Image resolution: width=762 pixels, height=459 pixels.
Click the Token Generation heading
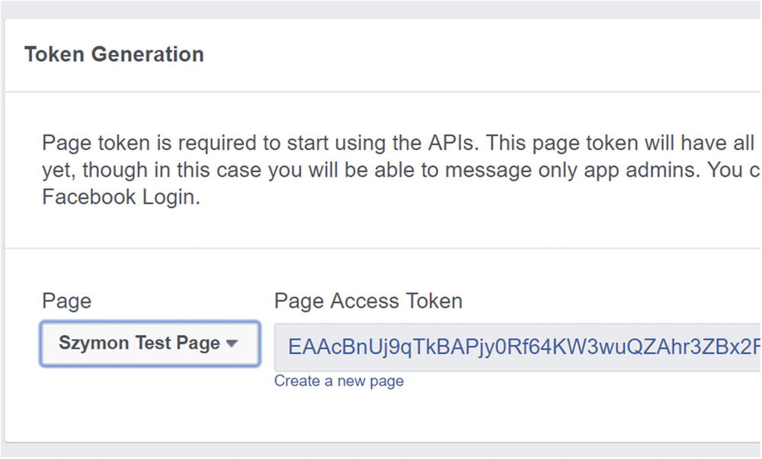coord(114,55)
